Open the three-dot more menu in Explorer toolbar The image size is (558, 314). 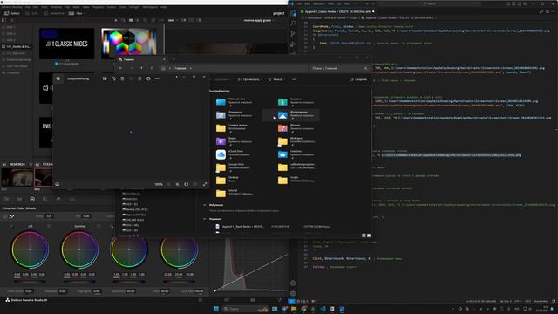[x=295, y=79]
